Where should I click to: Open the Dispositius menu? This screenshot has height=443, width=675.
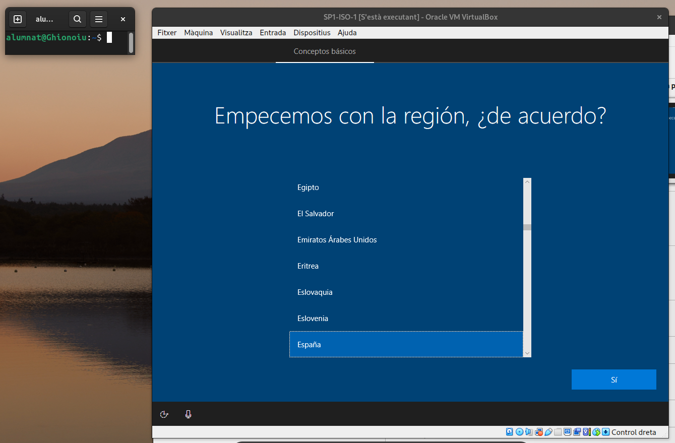[x=312, y=33]
